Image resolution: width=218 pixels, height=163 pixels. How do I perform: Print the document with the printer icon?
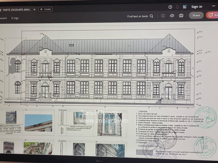181,16
